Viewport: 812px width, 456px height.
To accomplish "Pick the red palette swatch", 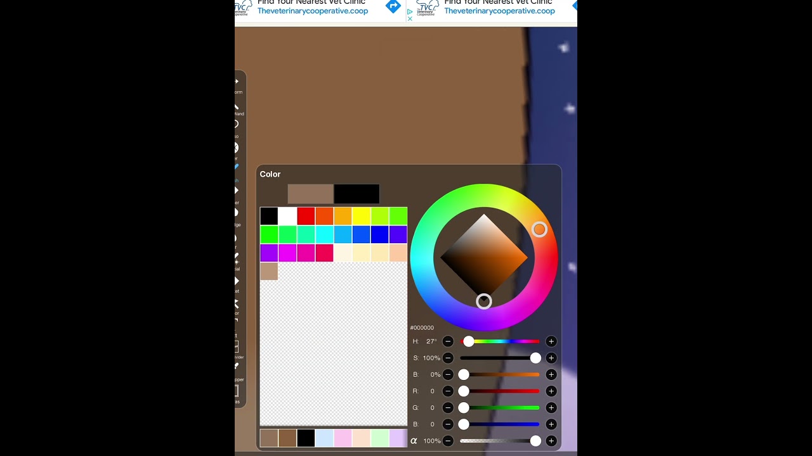I will point(306,216).
